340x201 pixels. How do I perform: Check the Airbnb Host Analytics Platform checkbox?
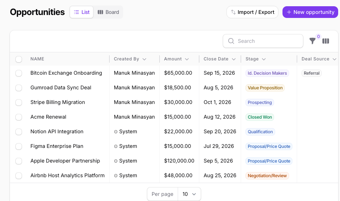pos(19,176)
